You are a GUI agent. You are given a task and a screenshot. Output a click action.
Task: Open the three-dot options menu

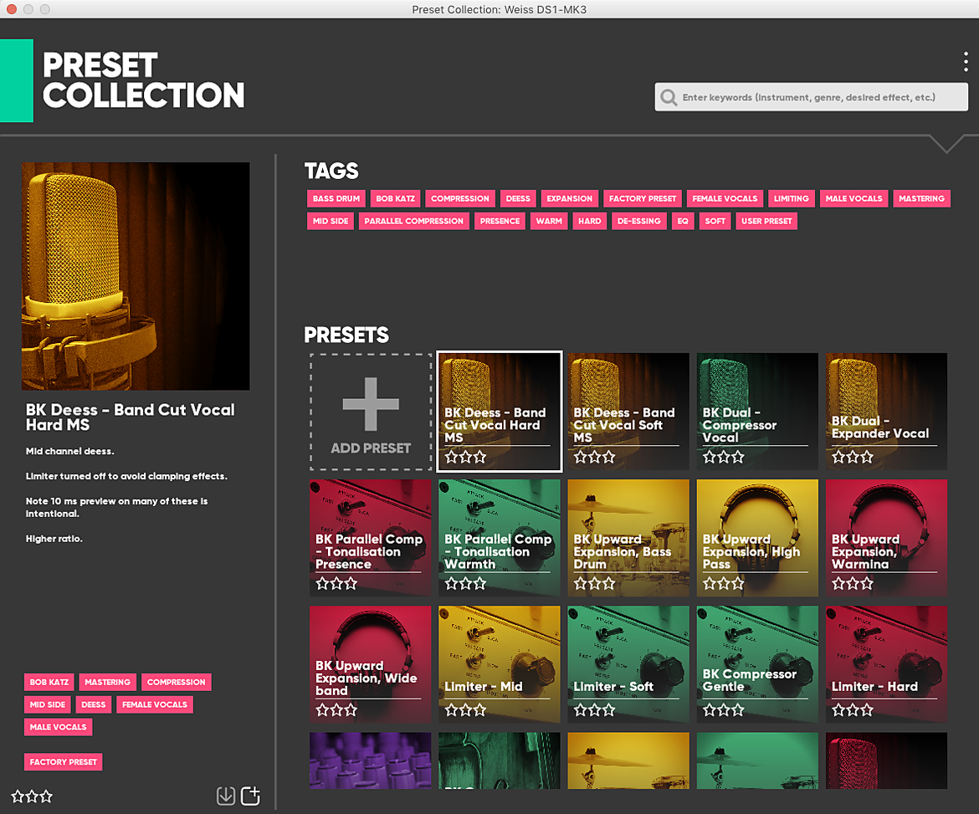point(966,62)
